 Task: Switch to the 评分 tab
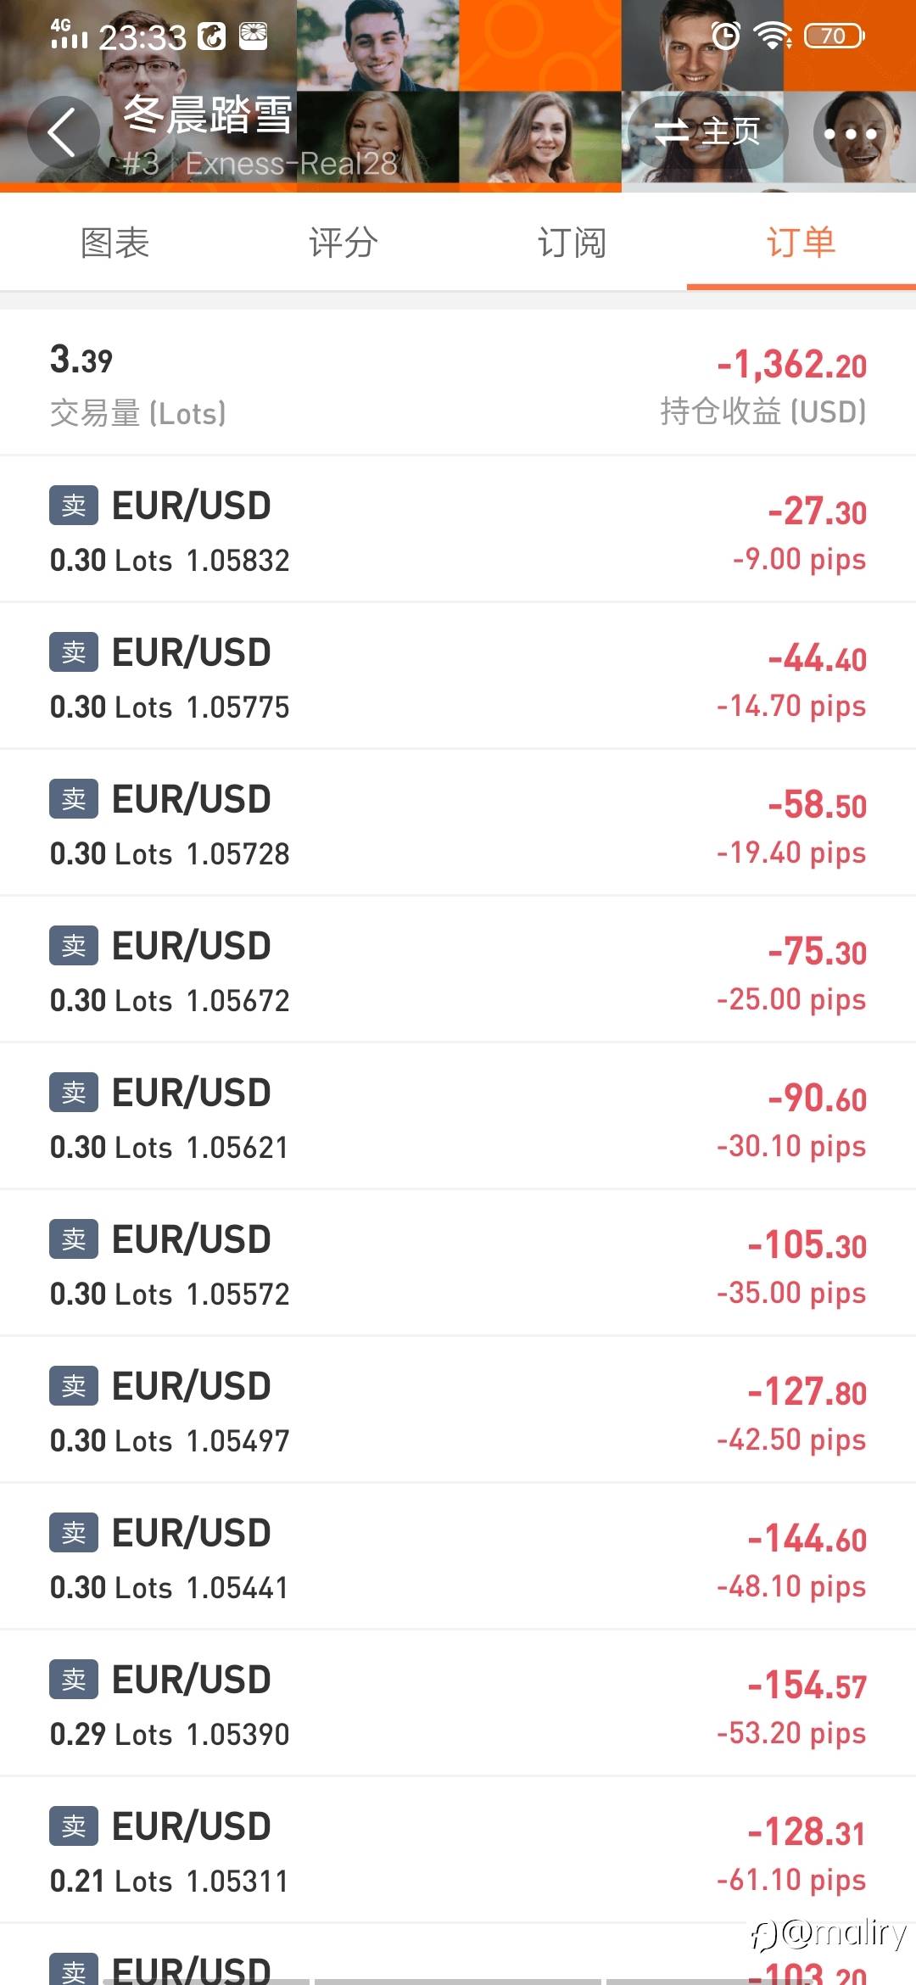(343, 243)
